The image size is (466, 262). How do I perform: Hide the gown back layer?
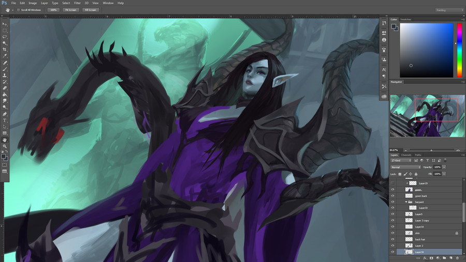(x=392, y=196)
